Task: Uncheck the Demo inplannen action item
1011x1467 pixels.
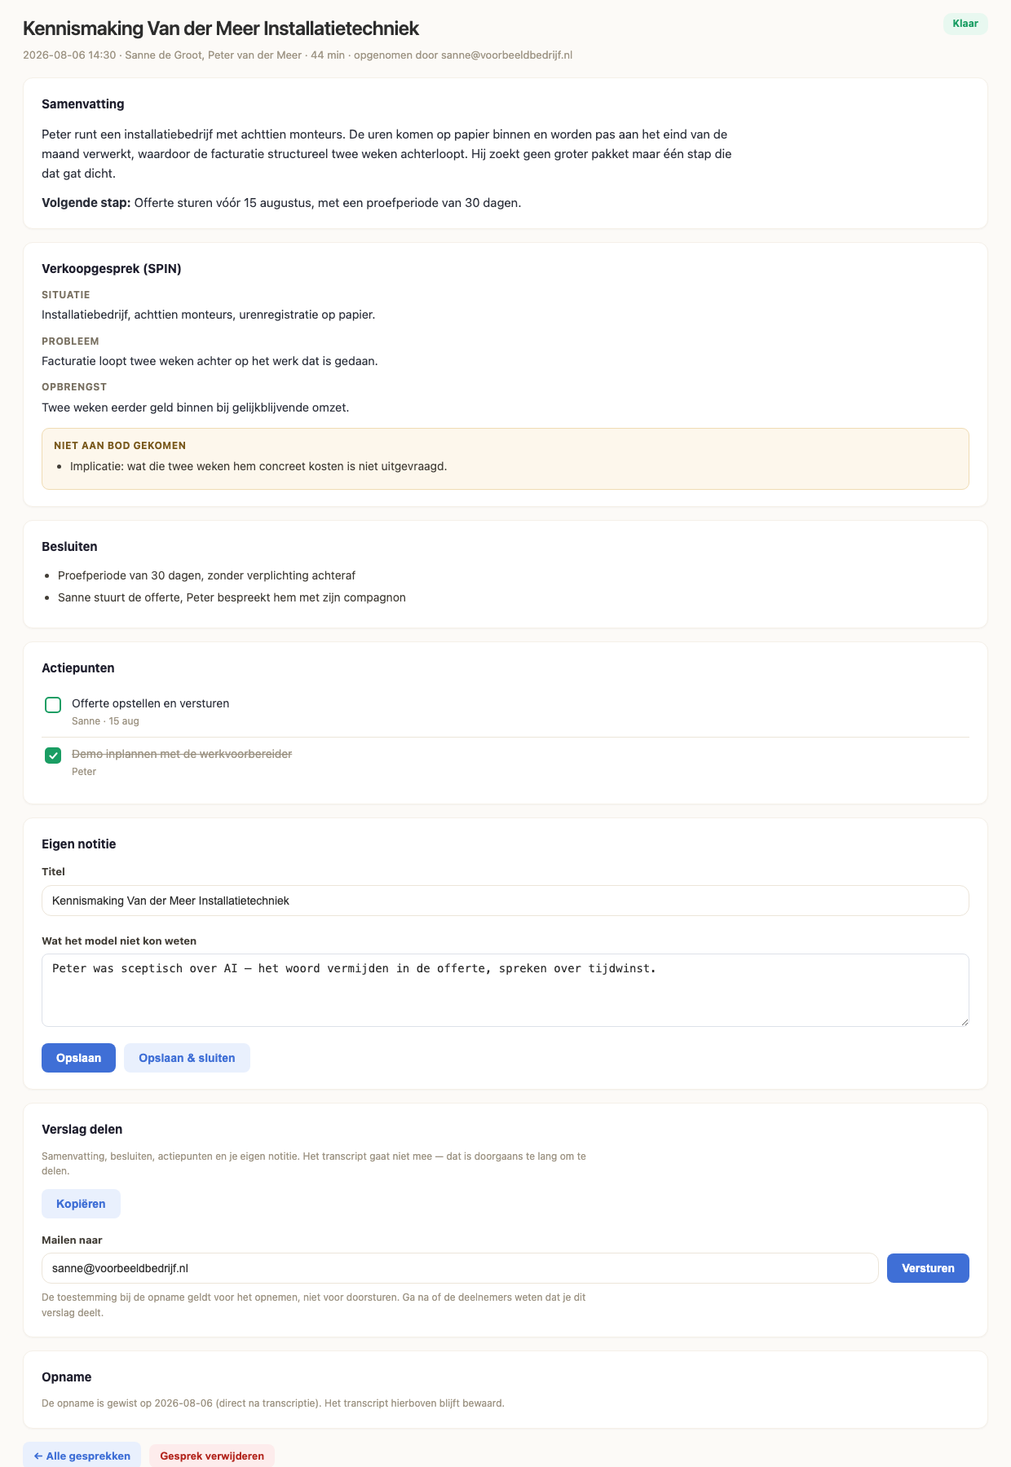Action: click(x=53, y=756)
